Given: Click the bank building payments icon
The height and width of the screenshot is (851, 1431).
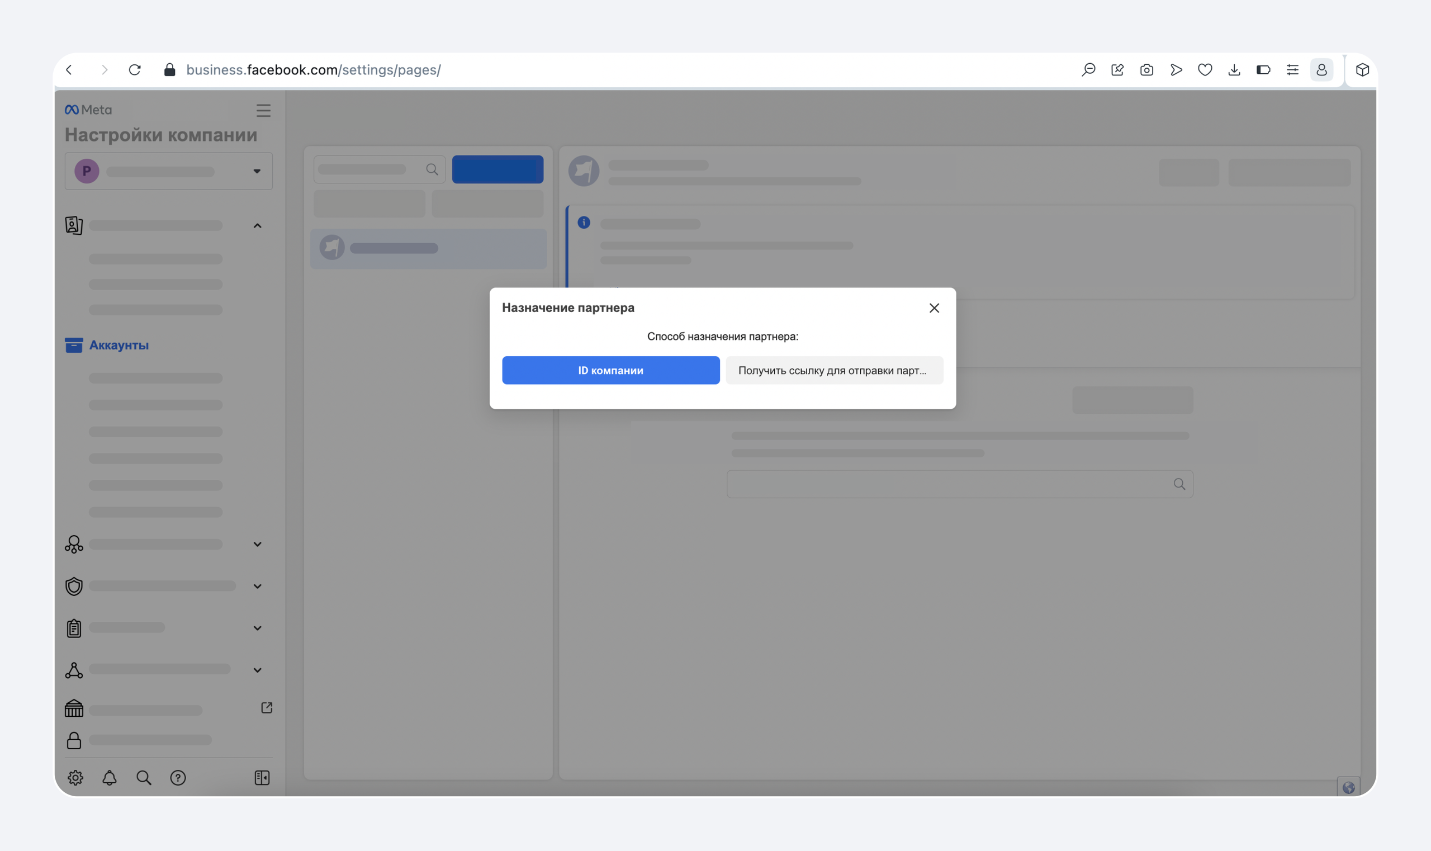Looking at the screenshot, I should click(74, 709).
